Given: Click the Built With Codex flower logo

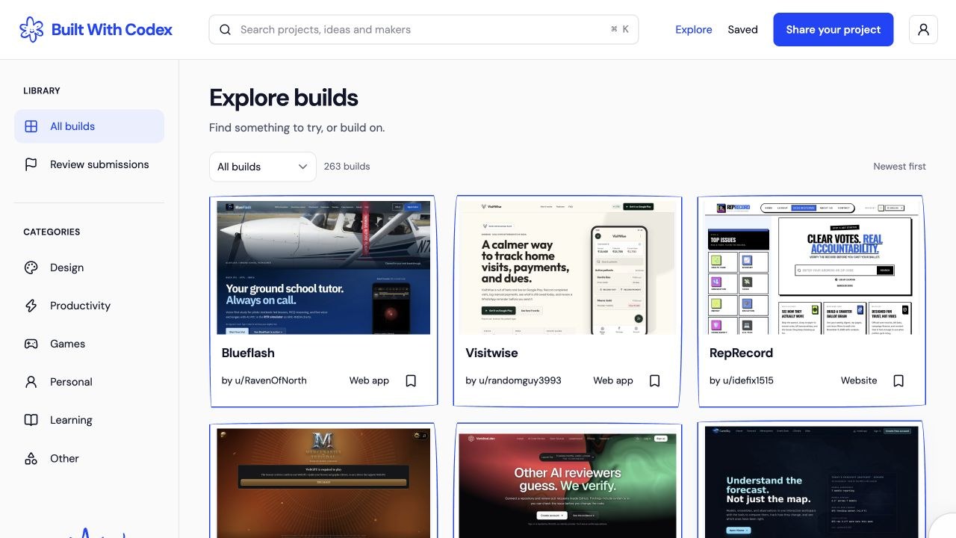Looking at the screenshot, I should tap(31, 30).
